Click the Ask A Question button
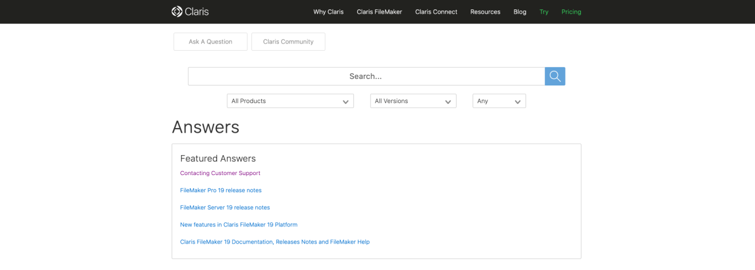 pos(211,42)
